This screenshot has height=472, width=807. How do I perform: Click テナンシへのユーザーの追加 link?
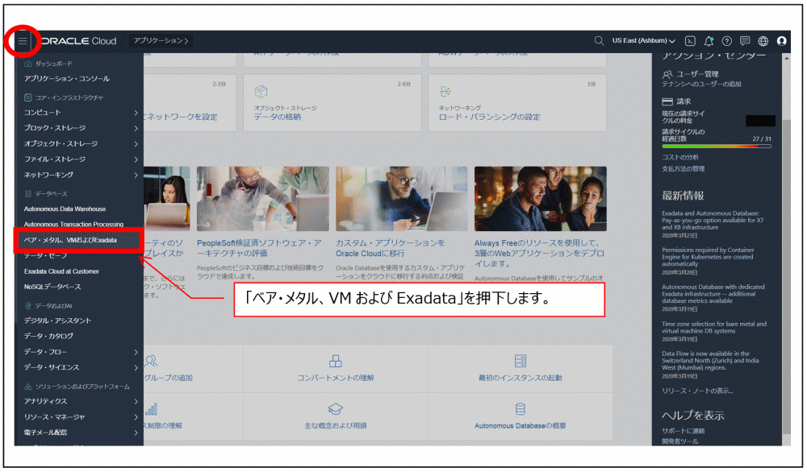pos(701,85)
